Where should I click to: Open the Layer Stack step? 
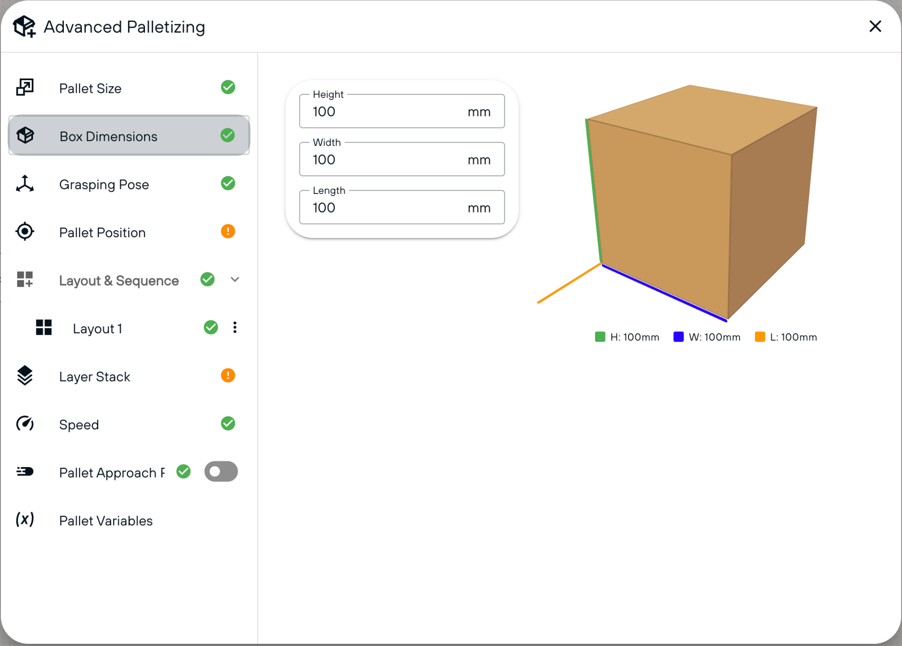pyautogui.click(x=129, y=375)
